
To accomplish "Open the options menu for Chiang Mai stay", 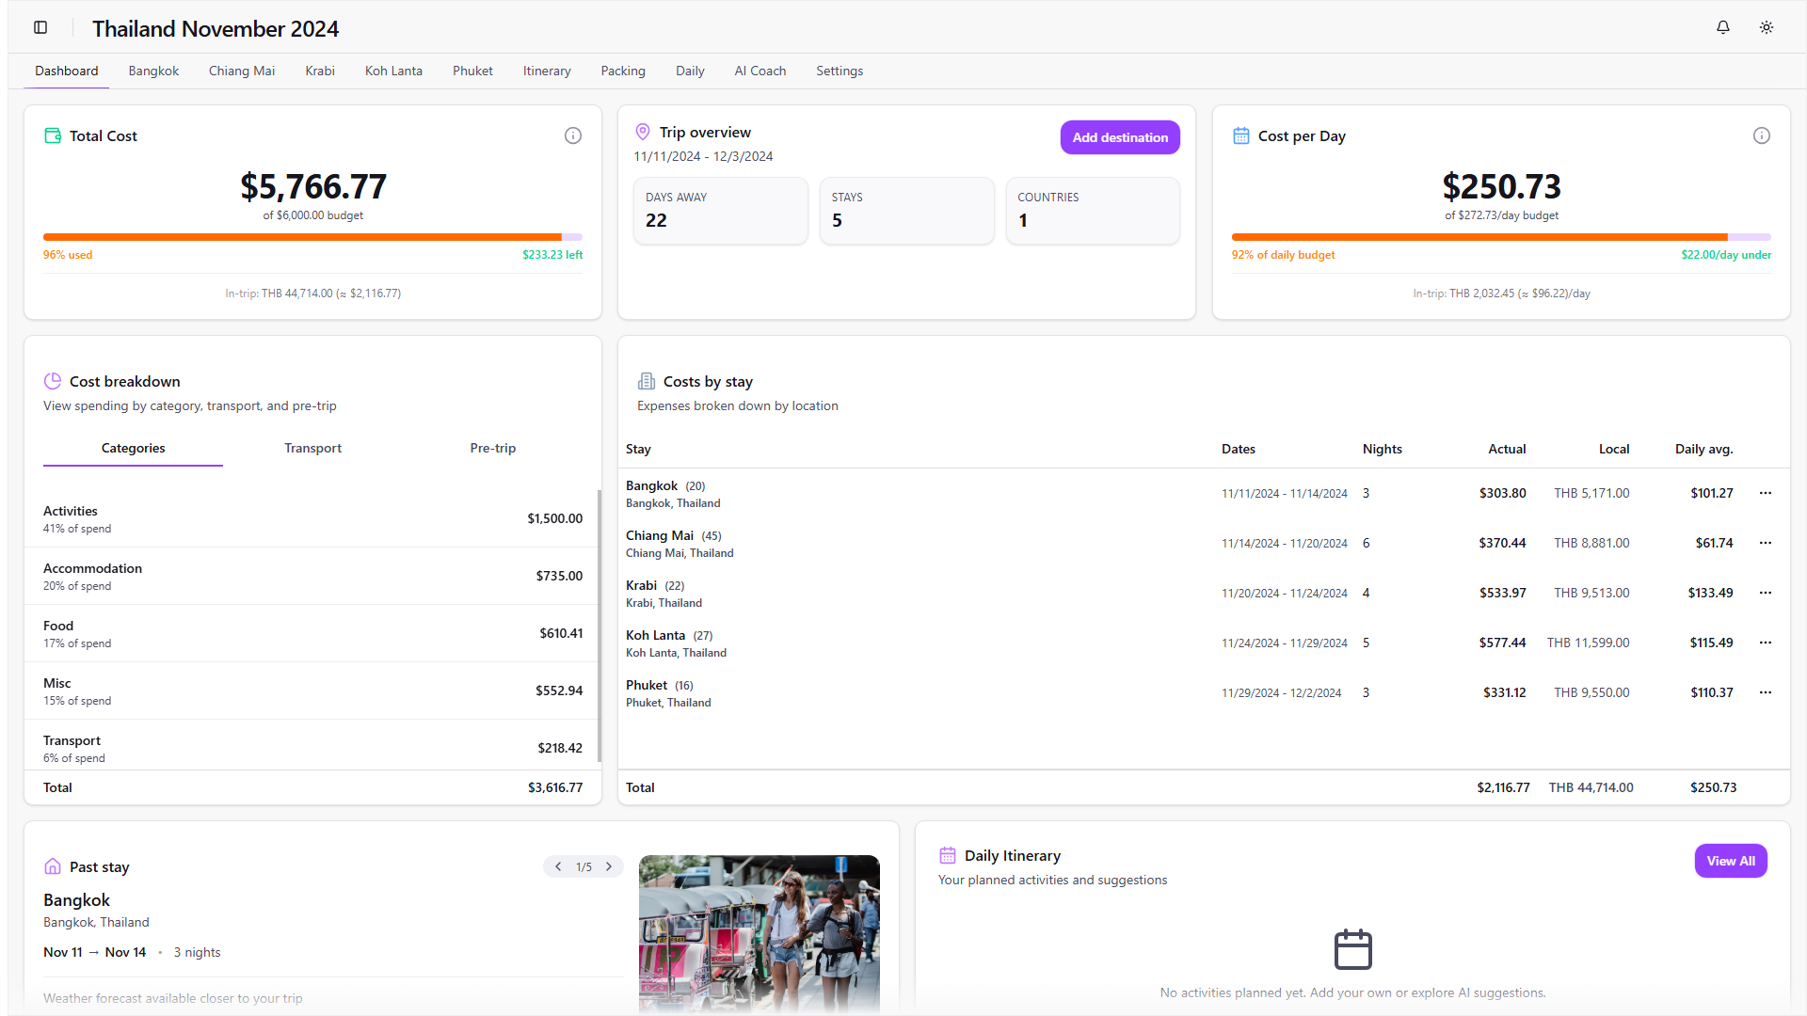I will point(1765,543).
